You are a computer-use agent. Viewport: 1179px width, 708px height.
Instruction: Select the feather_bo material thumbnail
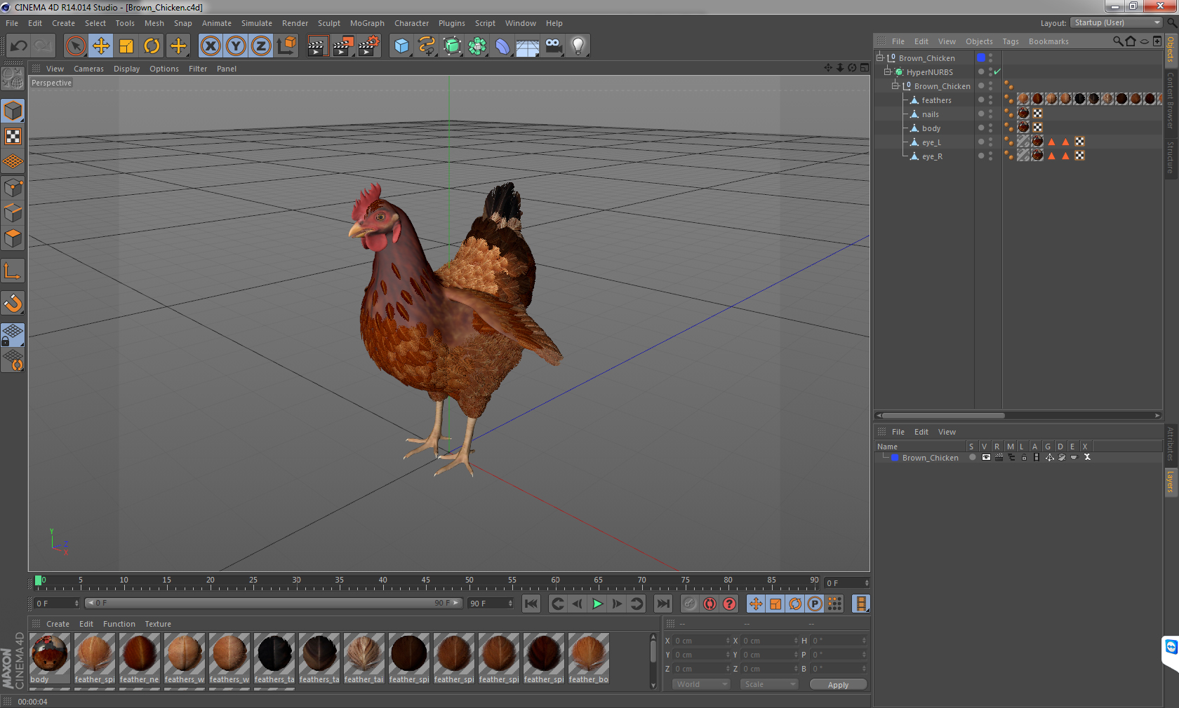pos(588,658)
